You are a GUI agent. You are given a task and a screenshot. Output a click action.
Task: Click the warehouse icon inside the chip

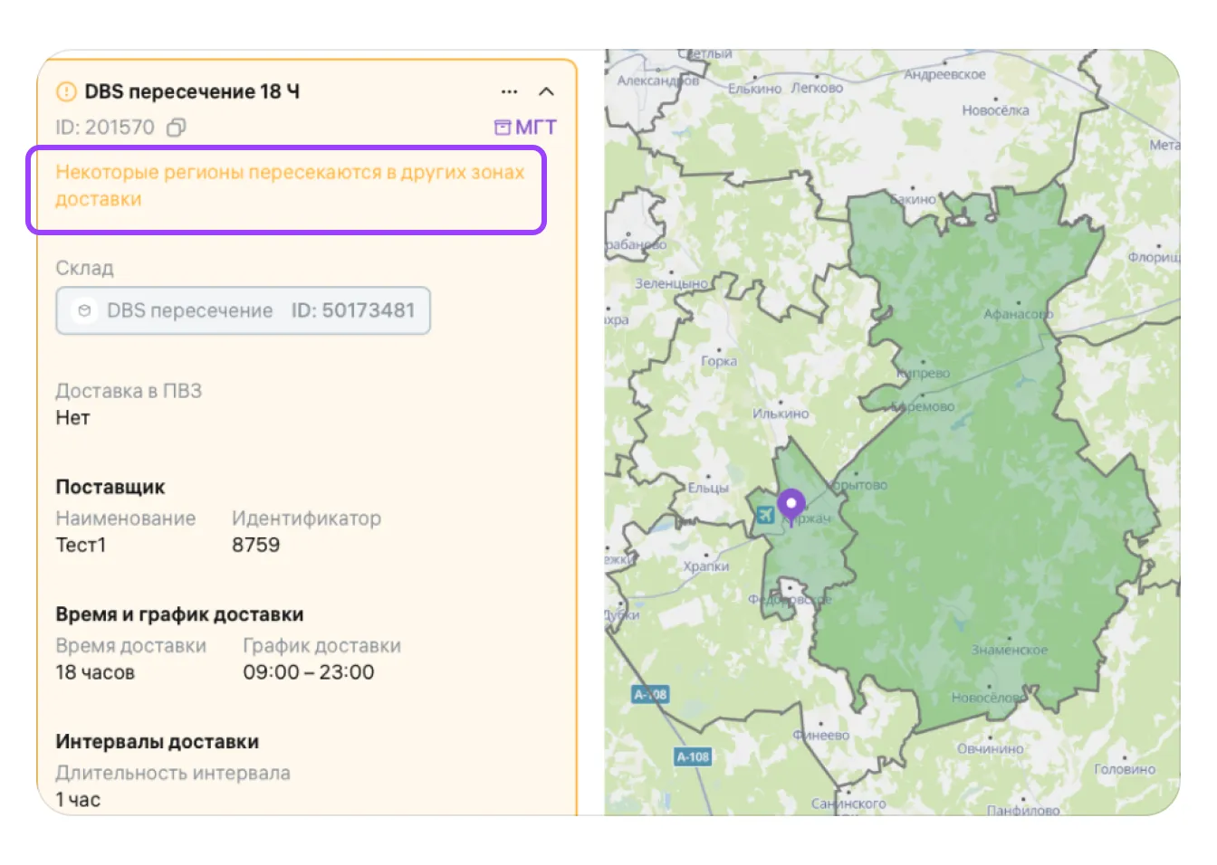(x=84, y=311)
